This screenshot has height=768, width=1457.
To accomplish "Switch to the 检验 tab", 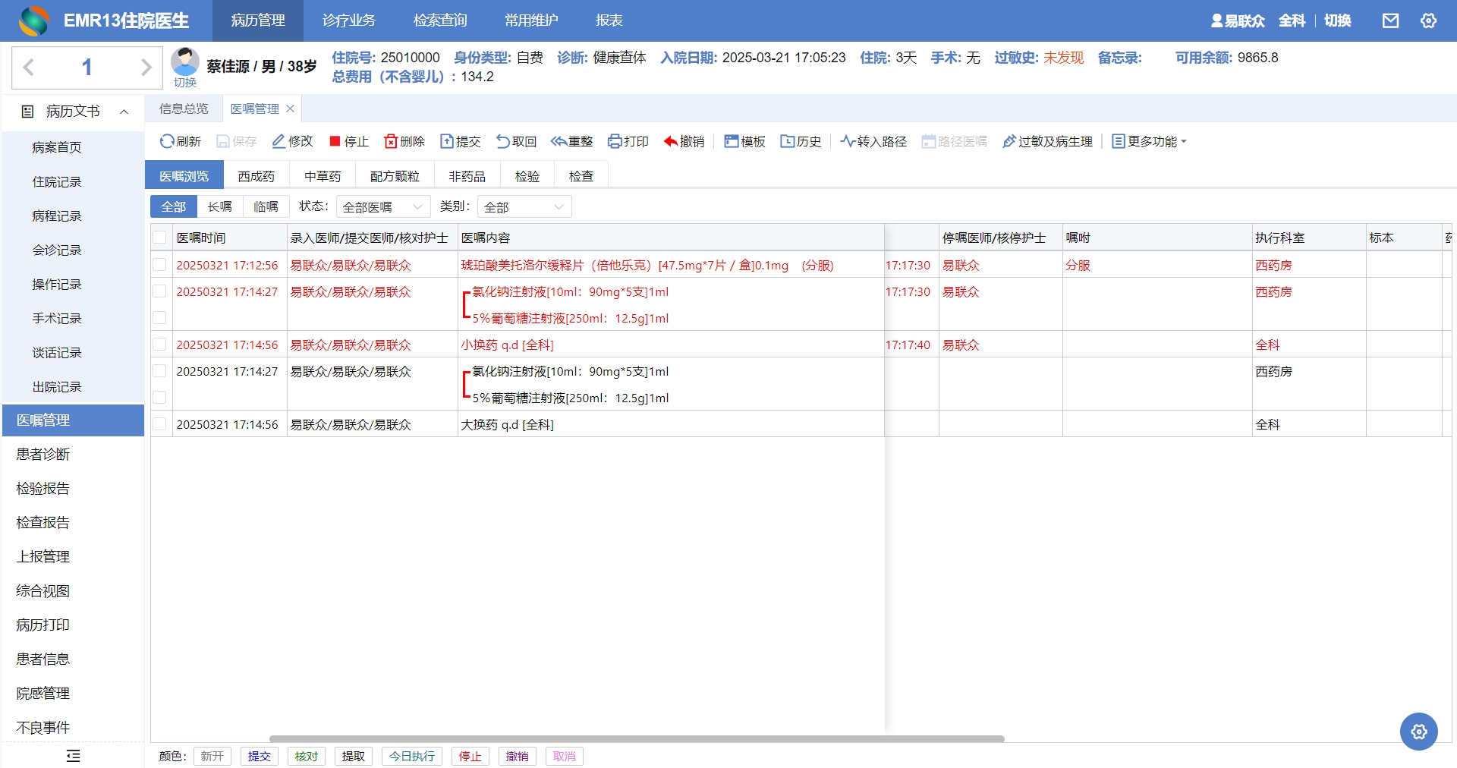I will pyautogui.click(x=527, y=176).
